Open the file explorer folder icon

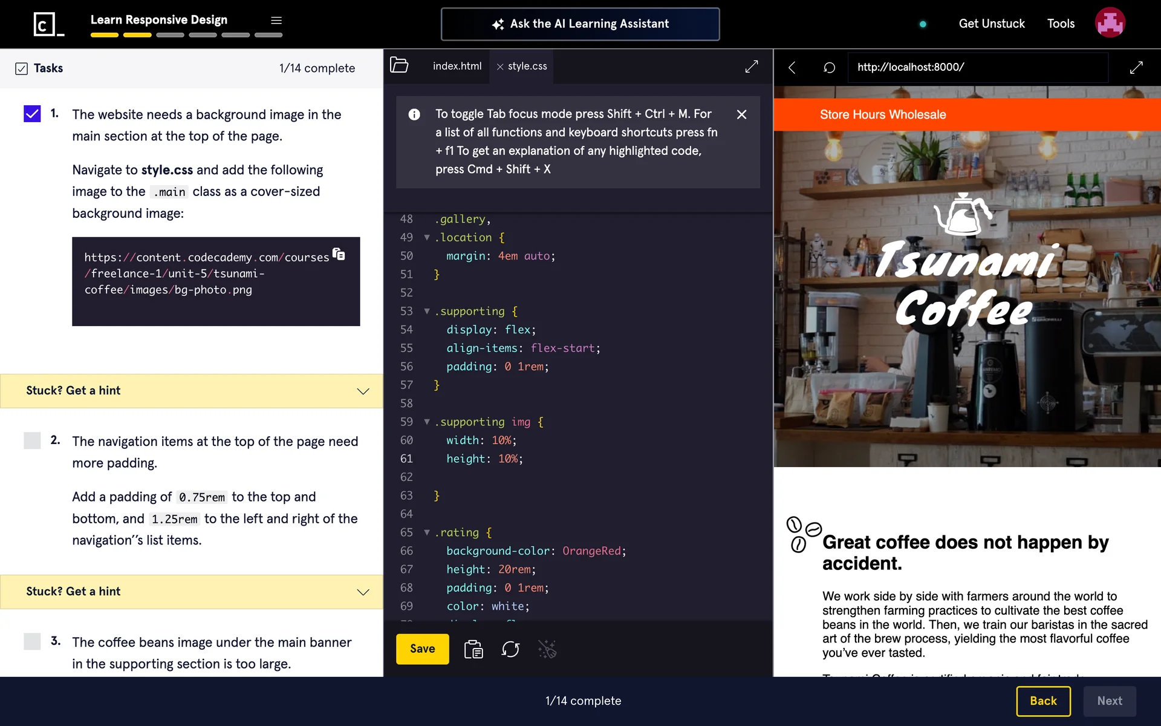399,65
